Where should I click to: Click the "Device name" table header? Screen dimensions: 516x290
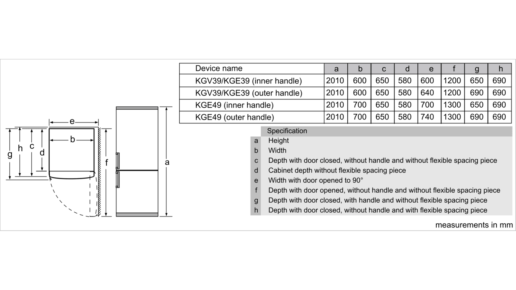tap(219, 68)
